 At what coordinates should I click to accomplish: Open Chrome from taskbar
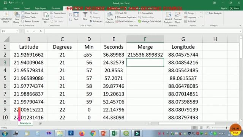pos(93,134)
